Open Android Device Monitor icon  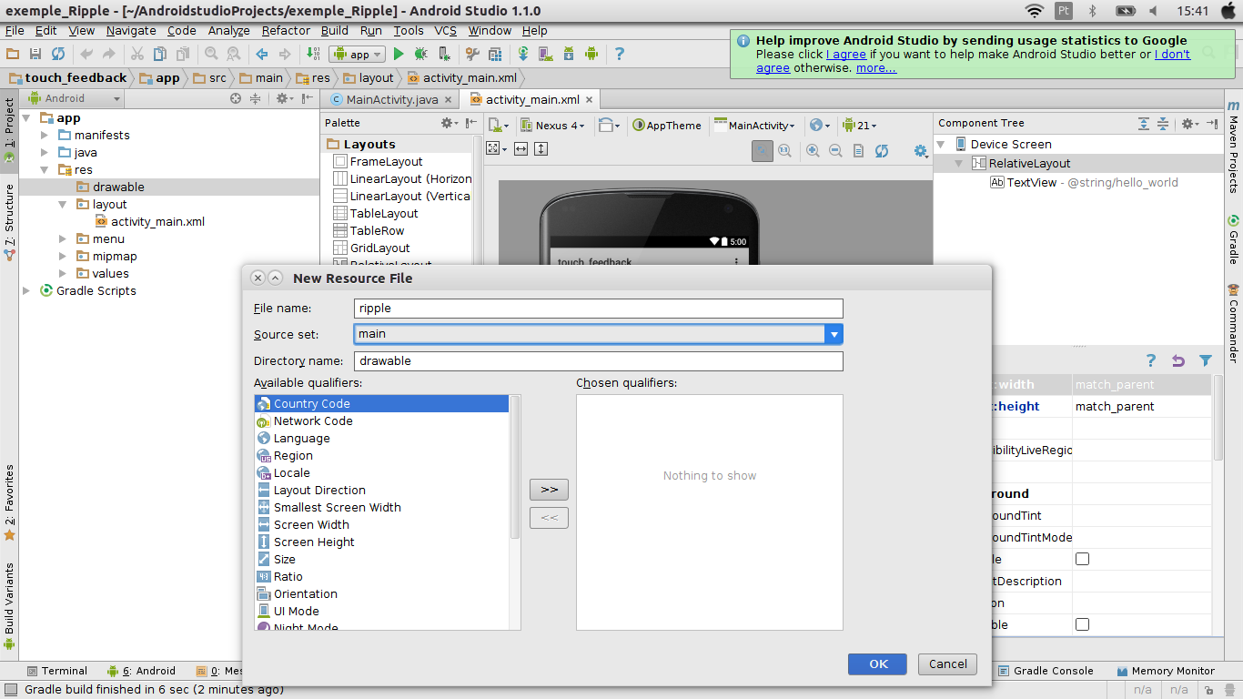(591, 54)
